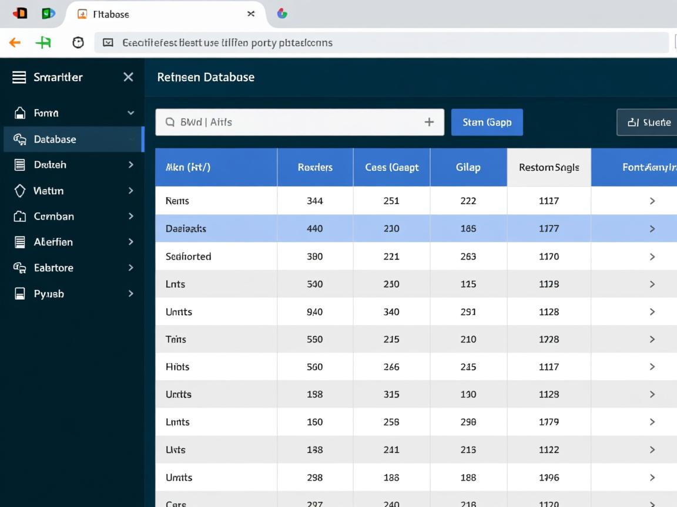Click the Comban folder icon in sidebar

19,217
